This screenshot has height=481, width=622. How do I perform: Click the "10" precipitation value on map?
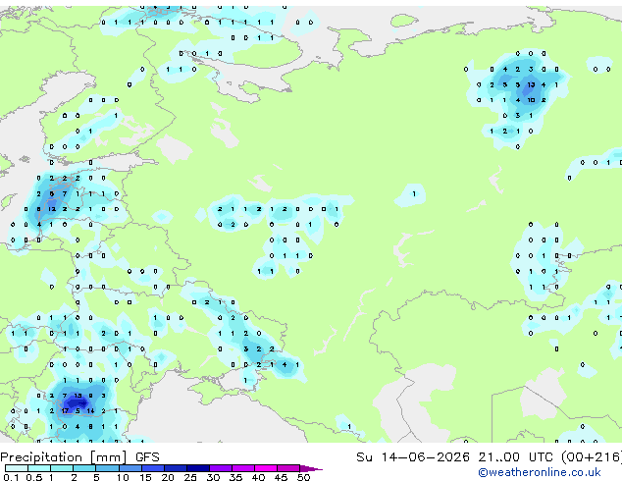531,100
